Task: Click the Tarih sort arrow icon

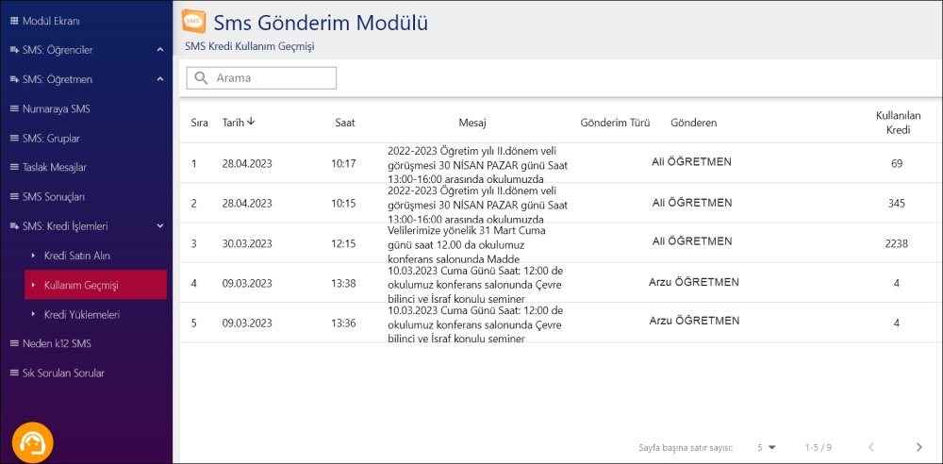Action: coord(252,122)
